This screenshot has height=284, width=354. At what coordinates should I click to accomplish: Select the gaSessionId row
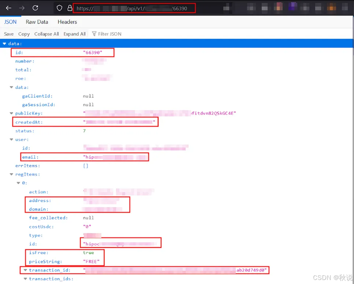(176, 105)
